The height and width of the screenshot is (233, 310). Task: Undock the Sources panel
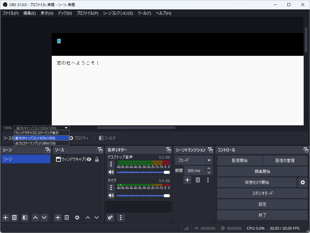[100, 150]
